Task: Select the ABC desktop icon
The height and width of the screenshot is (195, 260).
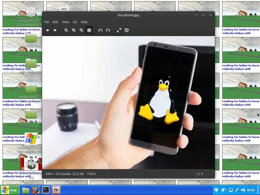Action: coord(64,9)
